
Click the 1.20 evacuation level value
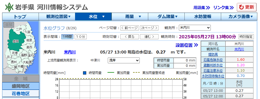pos(241,65)
